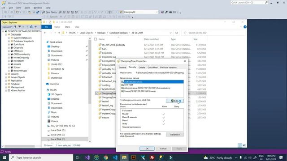Open the File tab in File Explorer
This screenshot has height=161, width=287.
point(47,27)
